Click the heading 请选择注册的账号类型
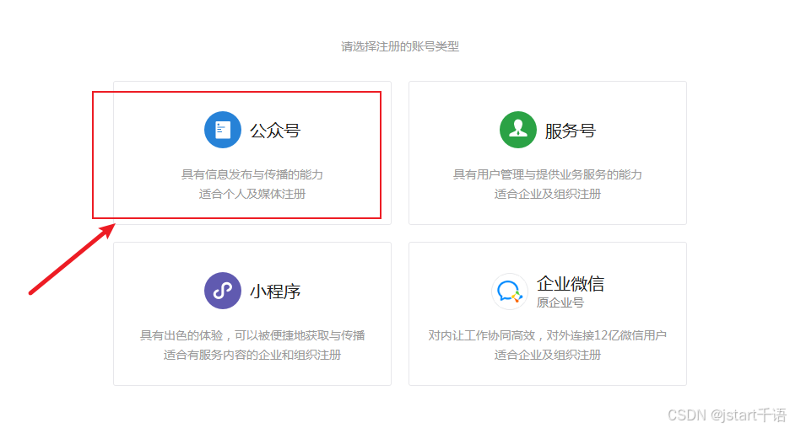The height and width of the screenshot is (428, 790). 400,47
